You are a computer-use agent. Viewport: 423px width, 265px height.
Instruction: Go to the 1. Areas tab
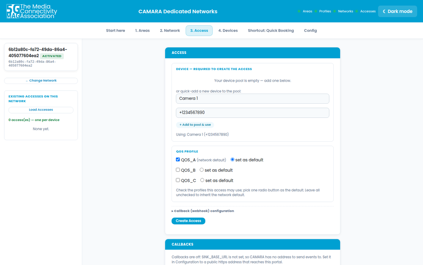tap(142, 30)
